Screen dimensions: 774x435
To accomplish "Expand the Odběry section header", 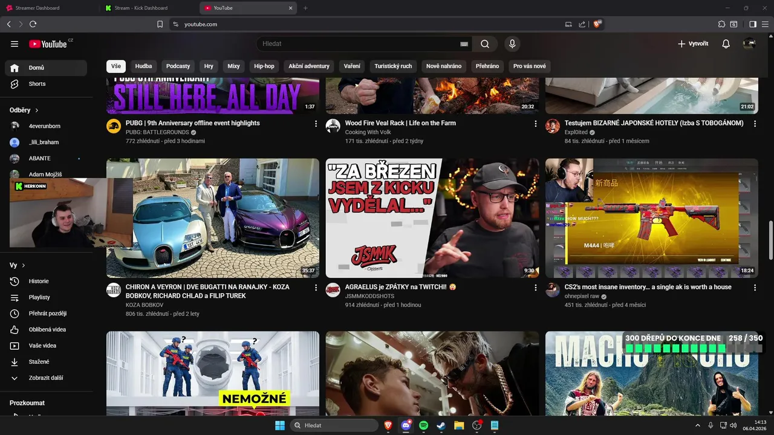I will [x=24, y=110].
